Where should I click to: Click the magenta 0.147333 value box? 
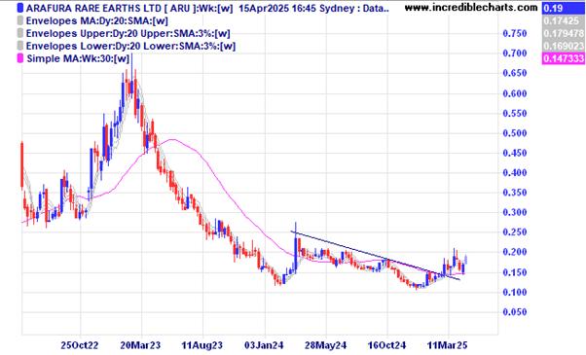564,58
